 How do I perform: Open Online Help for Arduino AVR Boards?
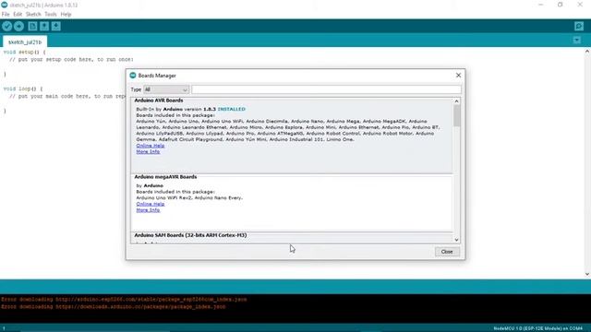tap(151, 146)
